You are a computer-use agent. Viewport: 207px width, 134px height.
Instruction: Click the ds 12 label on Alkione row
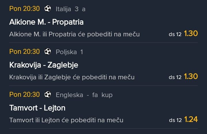pyautogui.click(x=175, y=34)
